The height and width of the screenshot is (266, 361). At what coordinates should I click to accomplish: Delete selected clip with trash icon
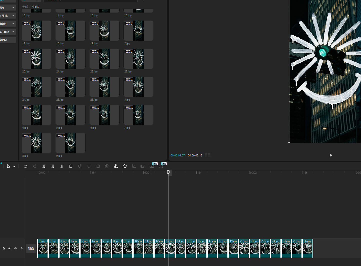71,166
